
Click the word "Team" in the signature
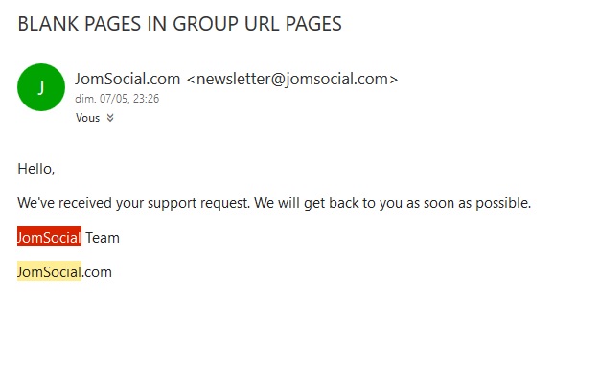(x=103, y=238)
